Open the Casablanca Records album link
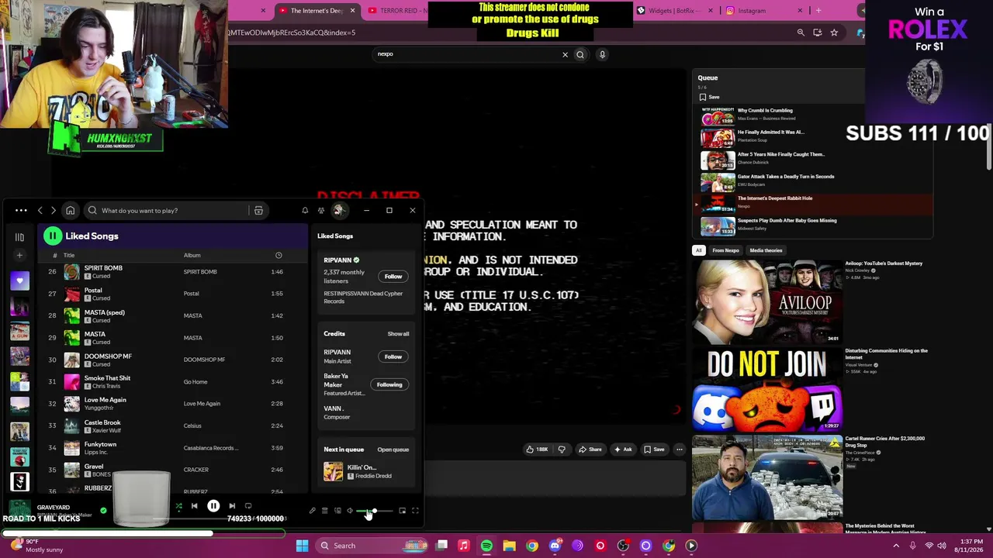The image size is (993, 558). [210, 448]
